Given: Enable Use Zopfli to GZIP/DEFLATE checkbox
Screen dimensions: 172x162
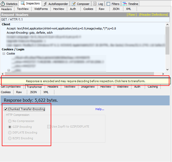Looking at the screenshot, I should coord(49,127).
